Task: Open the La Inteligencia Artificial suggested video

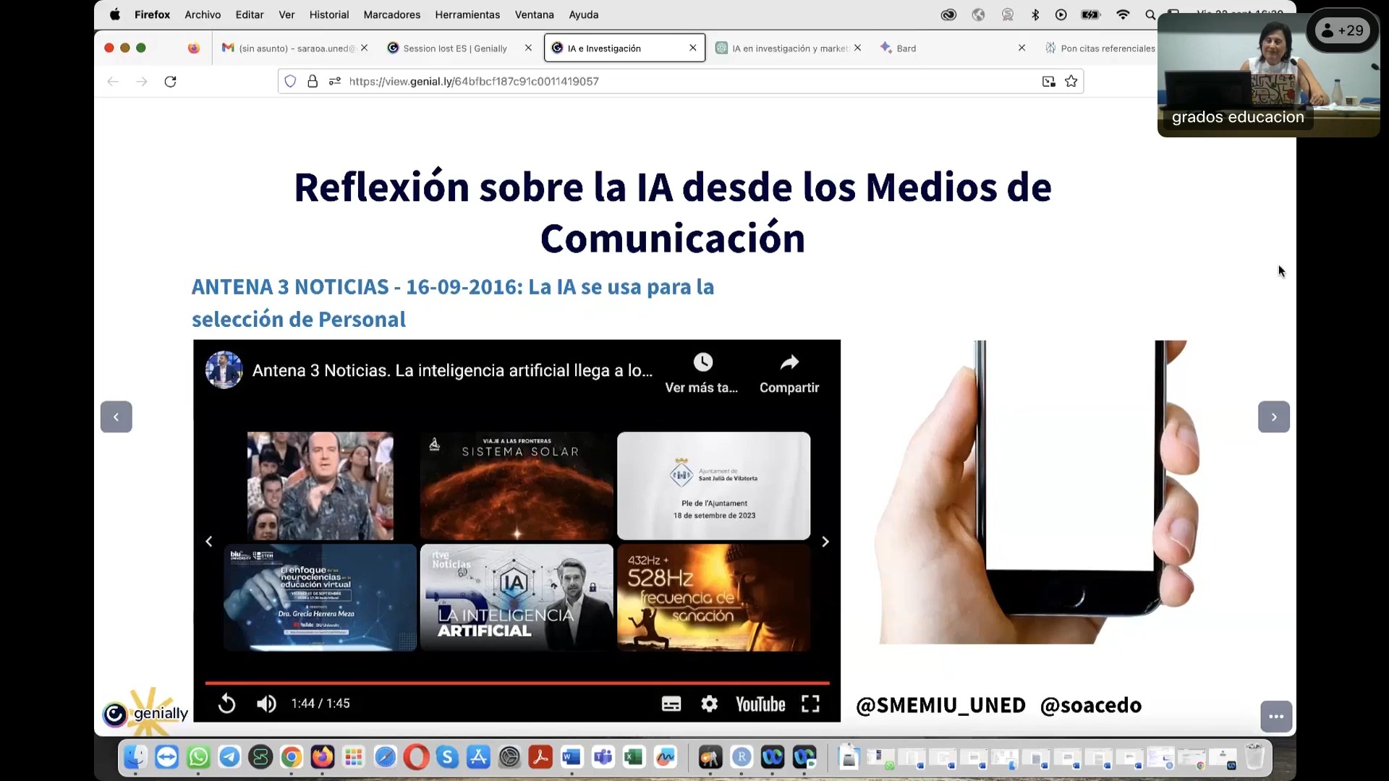Action: tap(517, 598)
